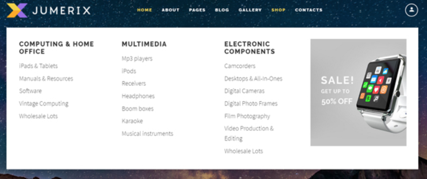
Task: Click the smartwatch sale banner
Action: point(358,92)
